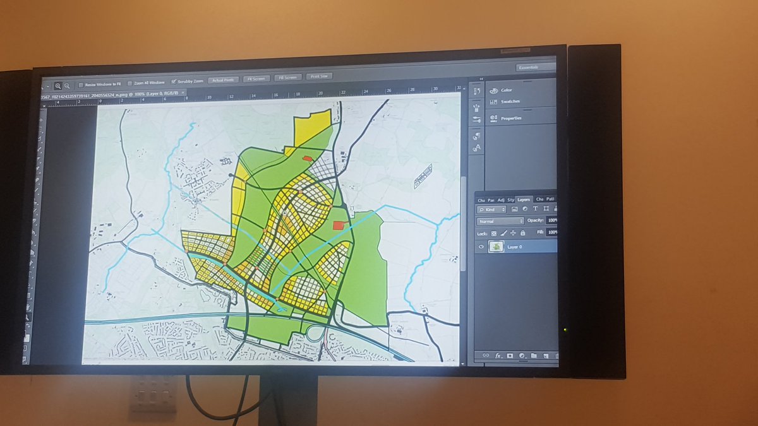Screen dimensions: 758x426
Task: Add a layer mask
Action: coord(510,356)
